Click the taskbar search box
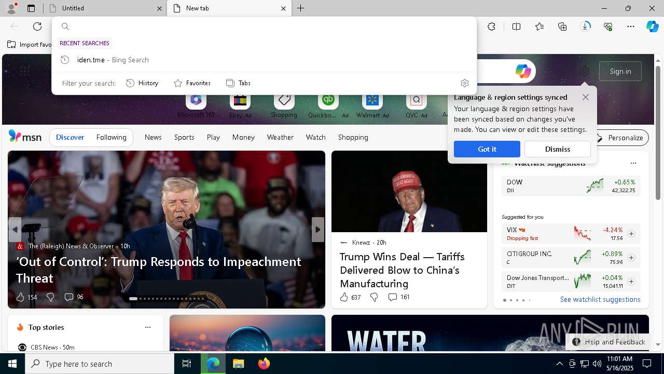664x374 pixels. click(100, 364)
